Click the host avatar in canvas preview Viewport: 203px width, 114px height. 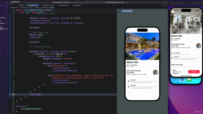[155, 73]
